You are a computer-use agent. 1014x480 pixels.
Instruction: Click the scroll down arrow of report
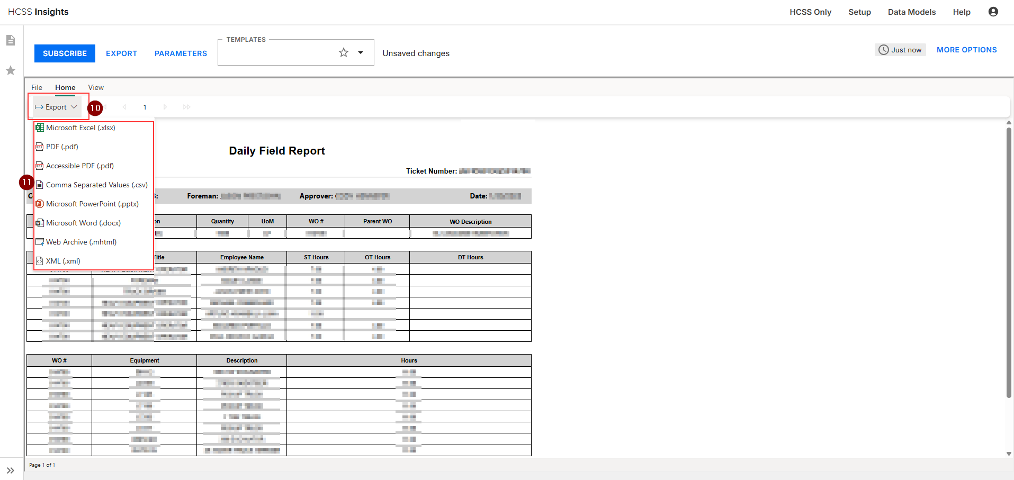(x=1009, y=454)
